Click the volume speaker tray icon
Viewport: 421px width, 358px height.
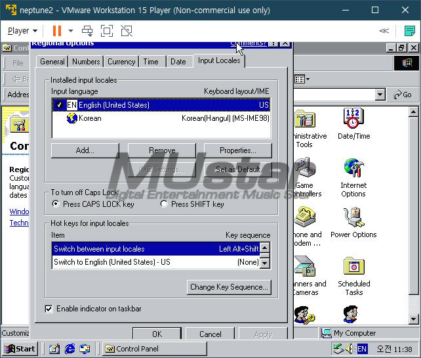tap(349, 349)
